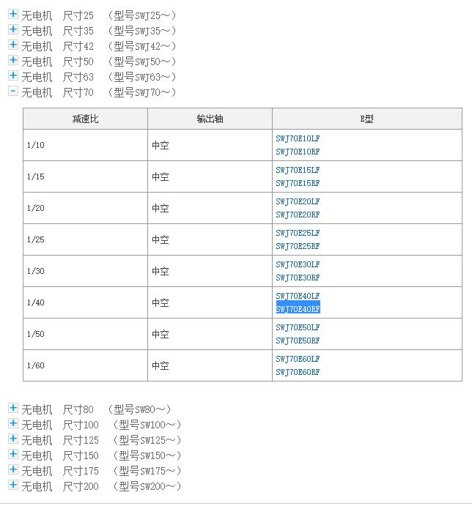Expand the 尺寸25 SWJ25 section
This screenshot has height=506, width=472.
12,14
